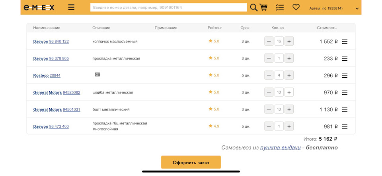The height and width of the screenshot is (176, 382).
Task: Open row menu for Daewoo 96 840 122
Action: [345, 42]
